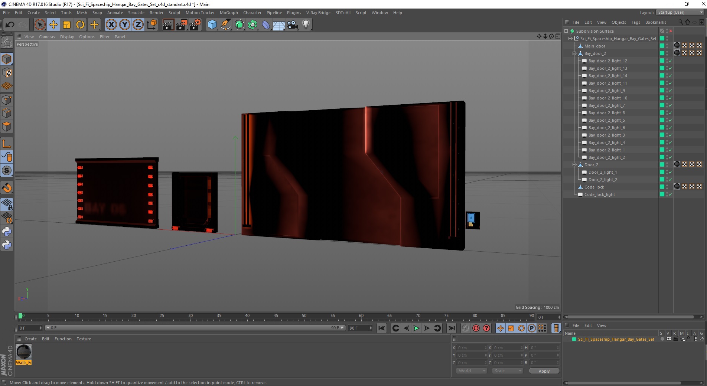Add a light object with bulb icon
707x386 pixels.
(306, 25)
